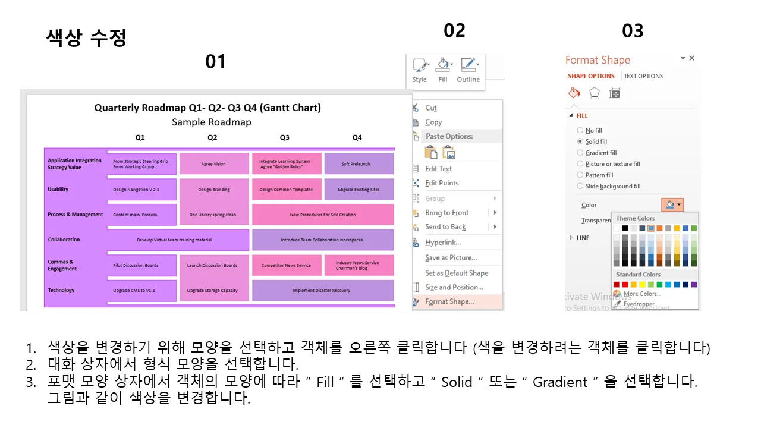The width and height of the screenshot is (761, 428).
Task: Choose Format Shape... from context menu
Action: coord(449,301)
